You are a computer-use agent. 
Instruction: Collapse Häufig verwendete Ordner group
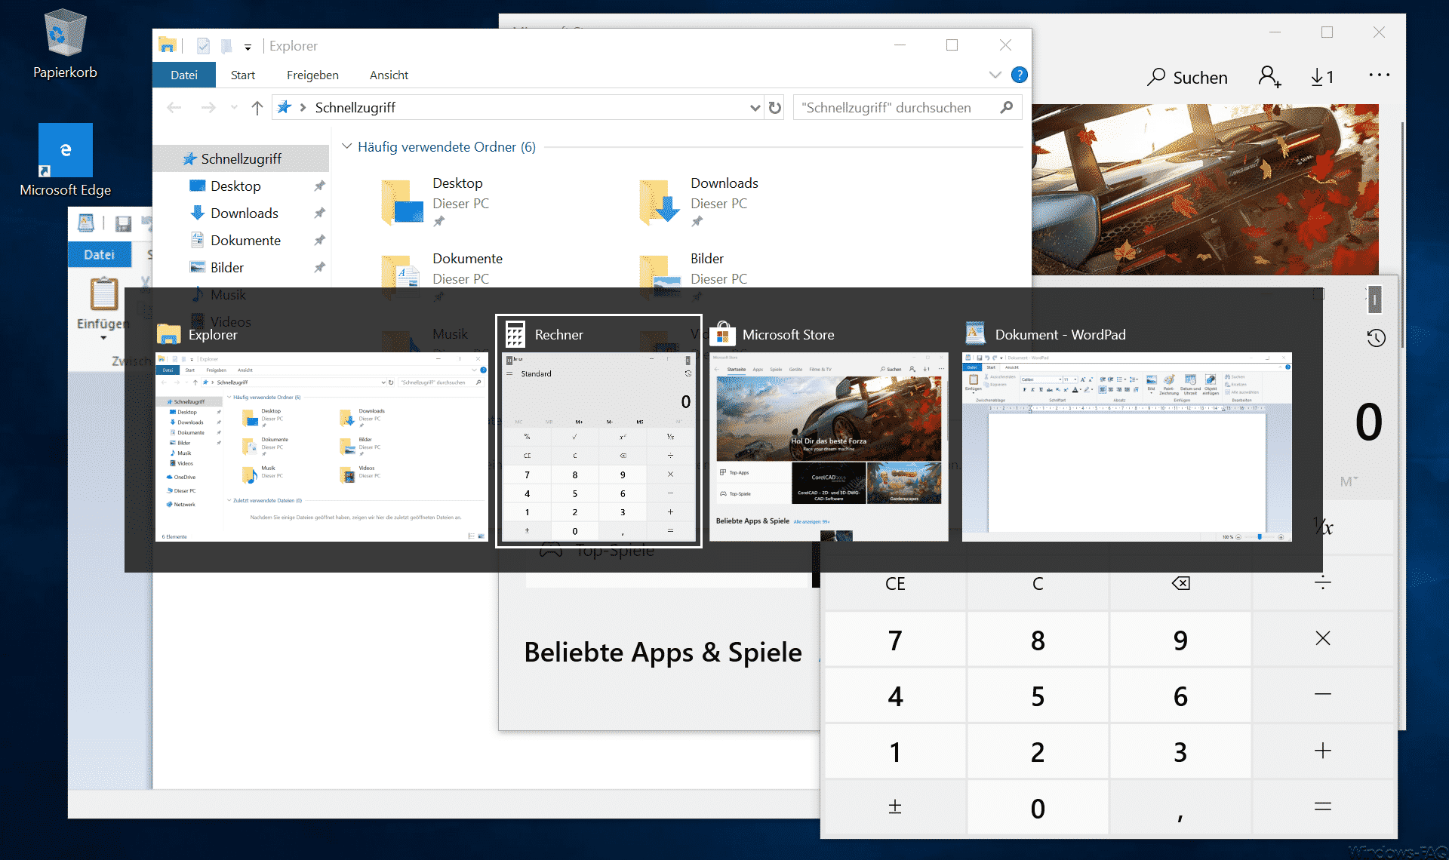click(x=347, y=146)
